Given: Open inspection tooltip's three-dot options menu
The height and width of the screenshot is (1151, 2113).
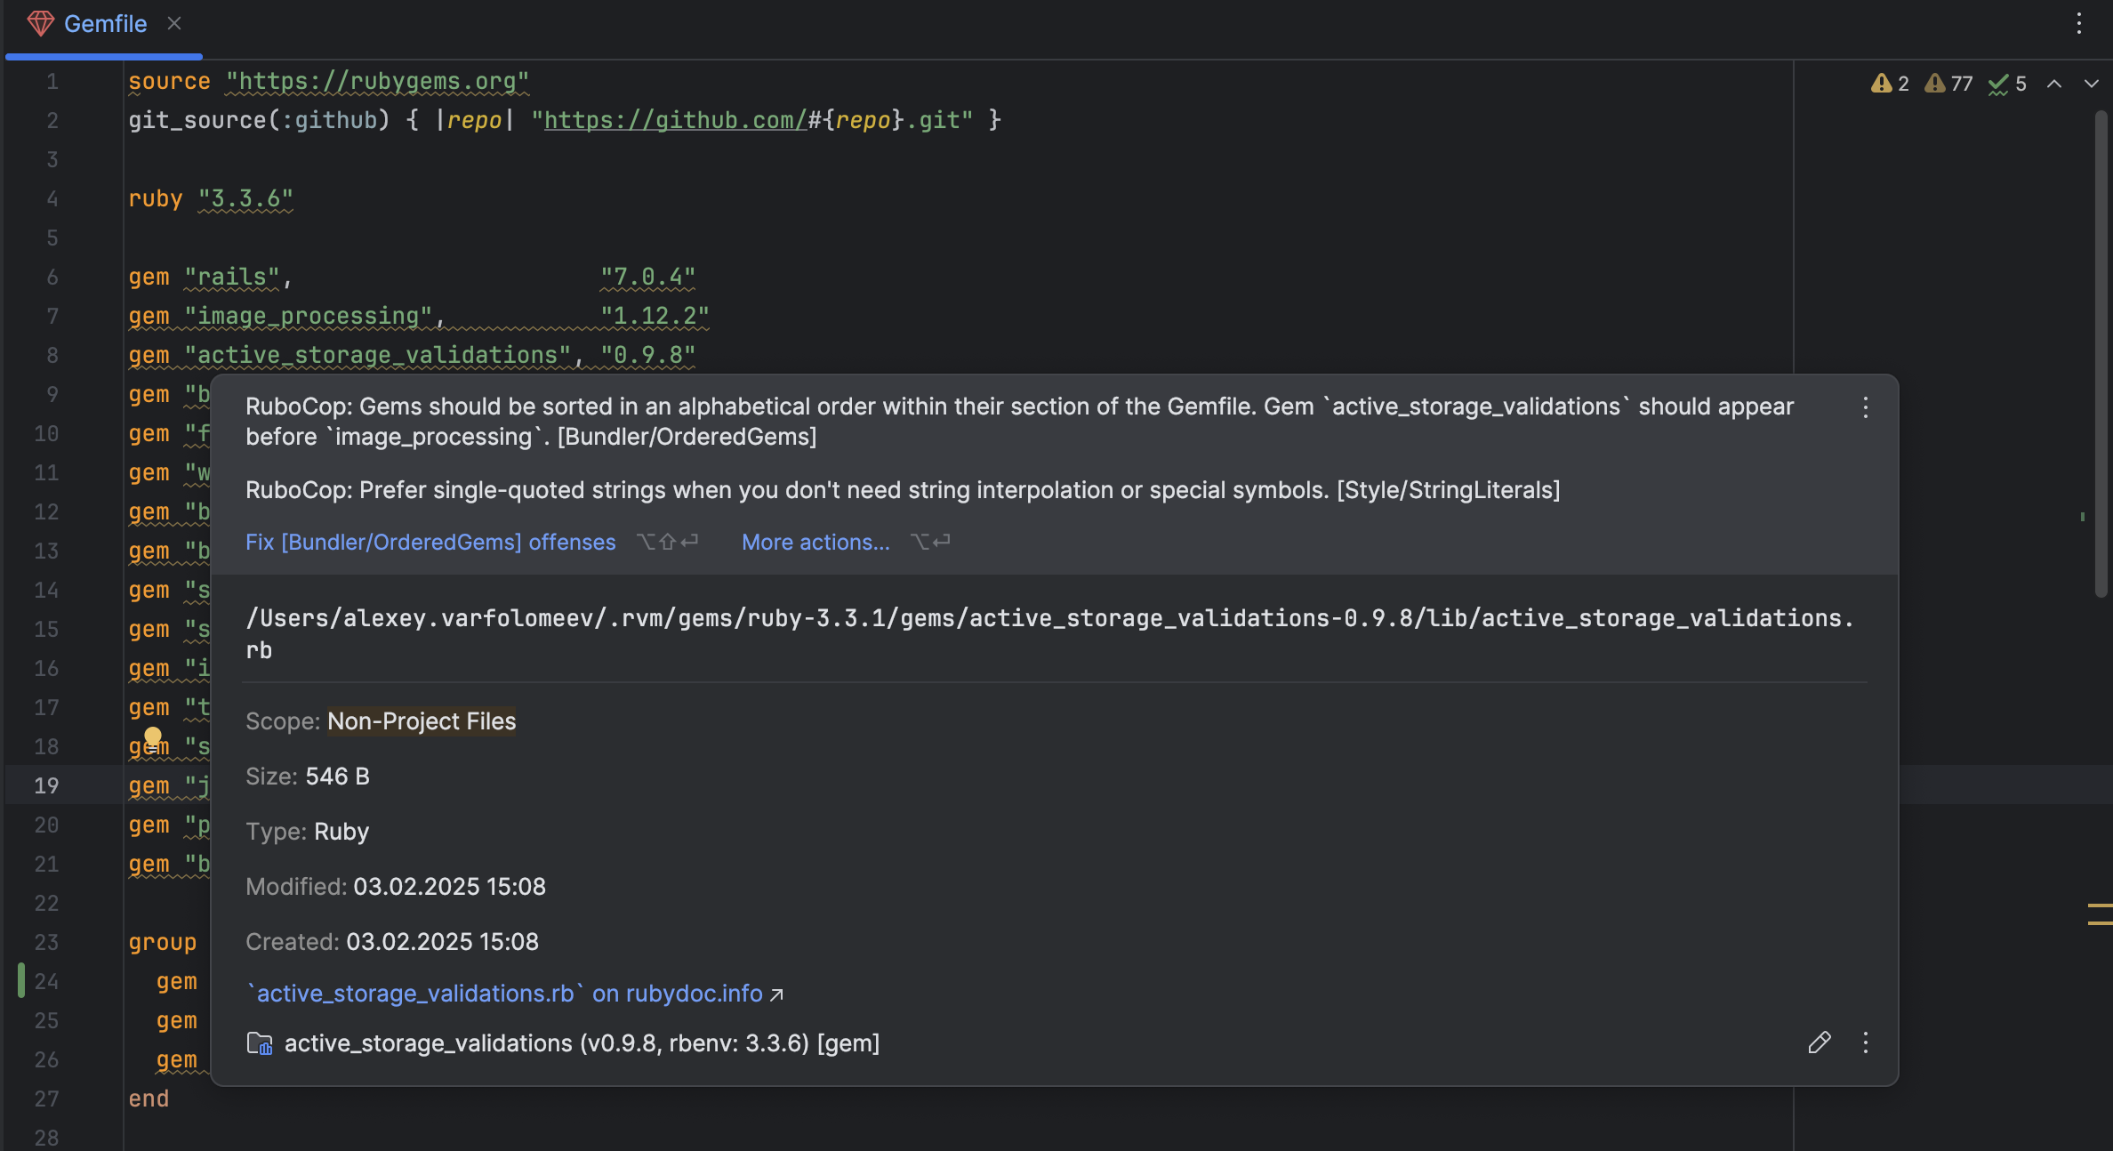Looking at the screenshot, I should point(1866,407).
